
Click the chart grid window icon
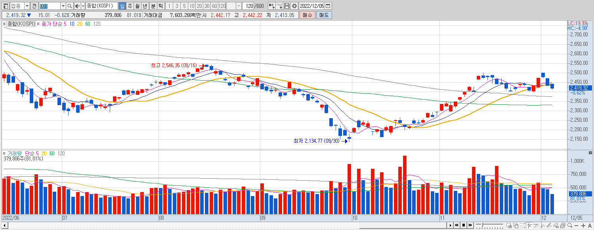pyautogui.click(x=509, y=226)
